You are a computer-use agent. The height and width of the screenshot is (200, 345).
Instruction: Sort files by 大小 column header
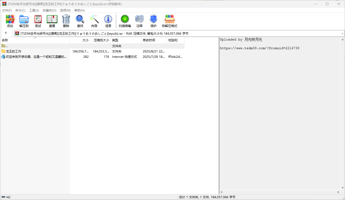click(x=80, y=40)
